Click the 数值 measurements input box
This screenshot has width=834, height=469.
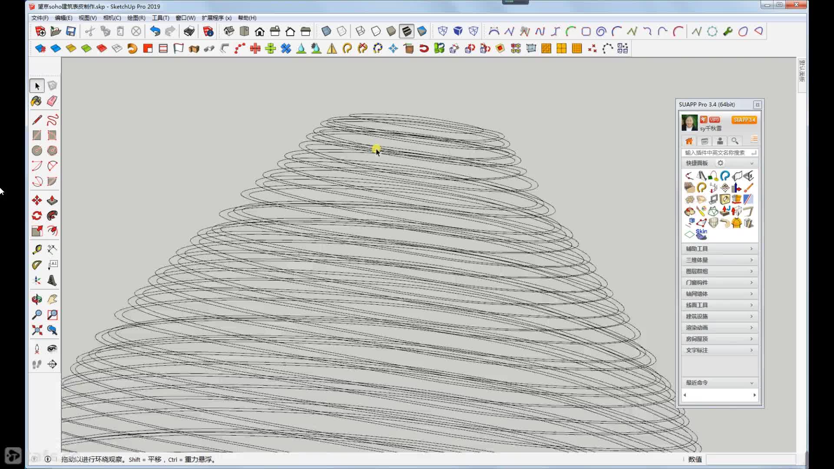point(751,459)
